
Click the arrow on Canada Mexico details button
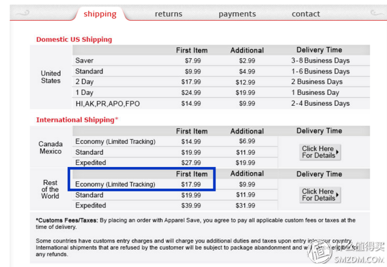tap(337, 152)
